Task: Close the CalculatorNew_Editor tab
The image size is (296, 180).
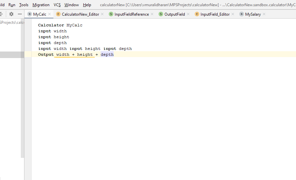Action: tap(102, 14)
